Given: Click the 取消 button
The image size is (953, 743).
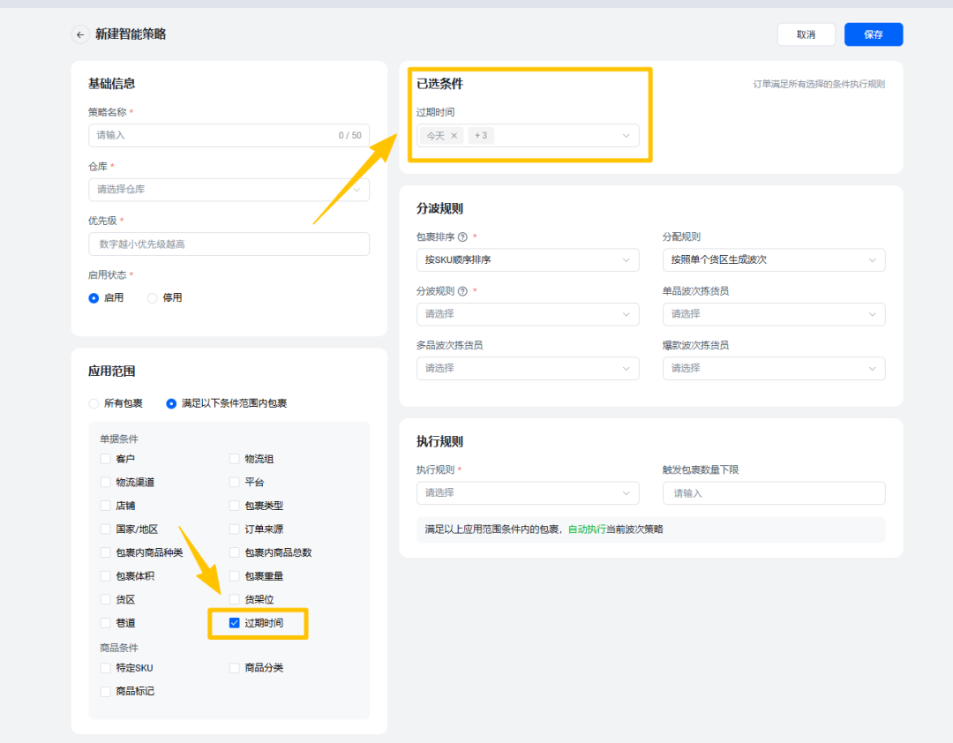Looking at the screenshot, I should tap(806, 34).
